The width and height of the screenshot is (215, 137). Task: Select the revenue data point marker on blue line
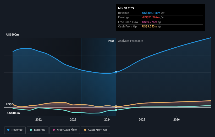click(x=116, y=72)
